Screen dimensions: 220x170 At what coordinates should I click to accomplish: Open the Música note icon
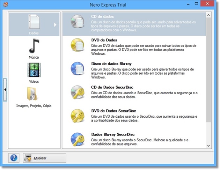tap(34, 46)
